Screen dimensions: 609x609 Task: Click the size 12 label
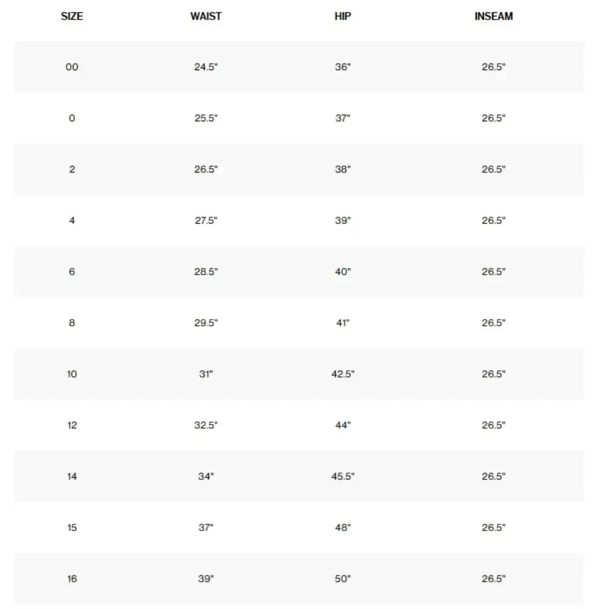[x=72, y=425]
